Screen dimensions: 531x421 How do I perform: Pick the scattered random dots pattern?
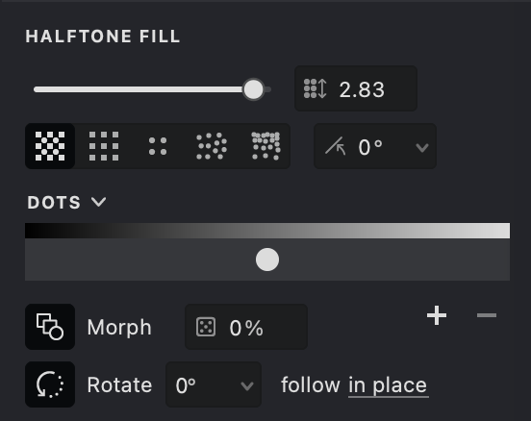pyautogui.click(x=212, y=146)
